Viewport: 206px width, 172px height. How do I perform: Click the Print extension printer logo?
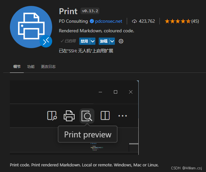[31, 27]
